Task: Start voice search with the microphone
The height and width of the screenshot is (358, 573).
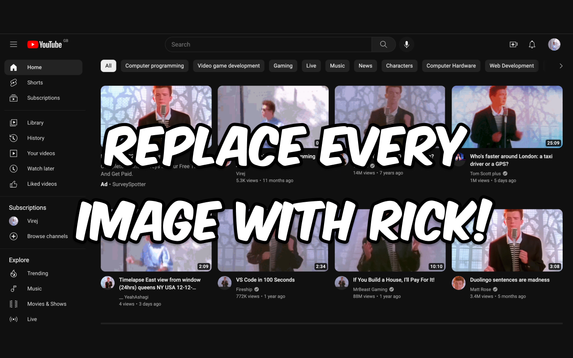Action: coord(406,44)
